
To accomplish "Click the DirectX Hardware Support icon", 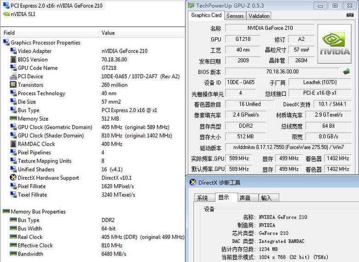I will [13, 177].
